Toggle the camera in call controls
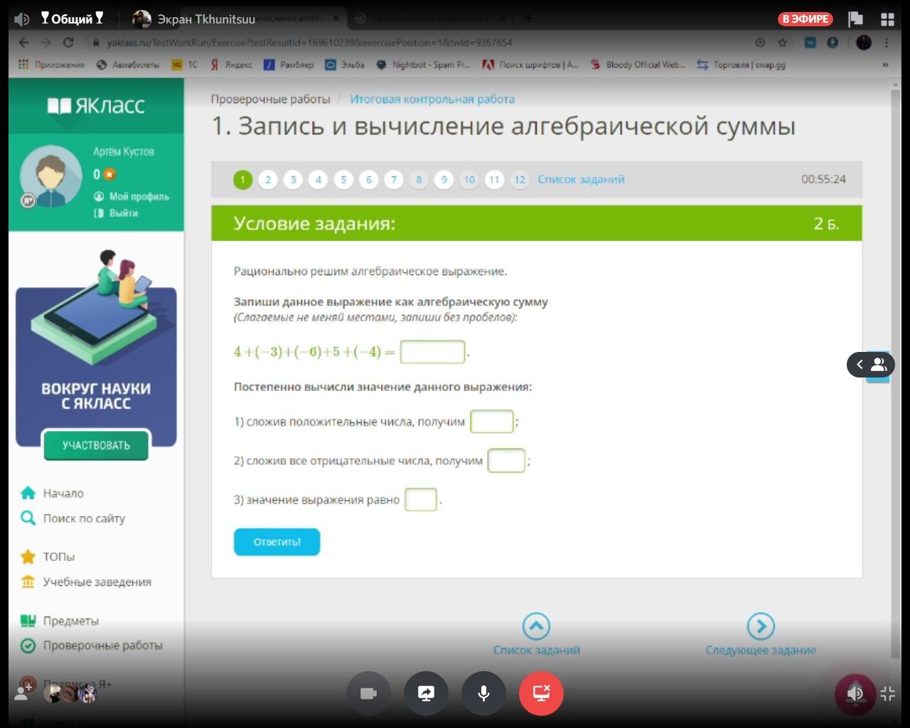 [368, 693]
